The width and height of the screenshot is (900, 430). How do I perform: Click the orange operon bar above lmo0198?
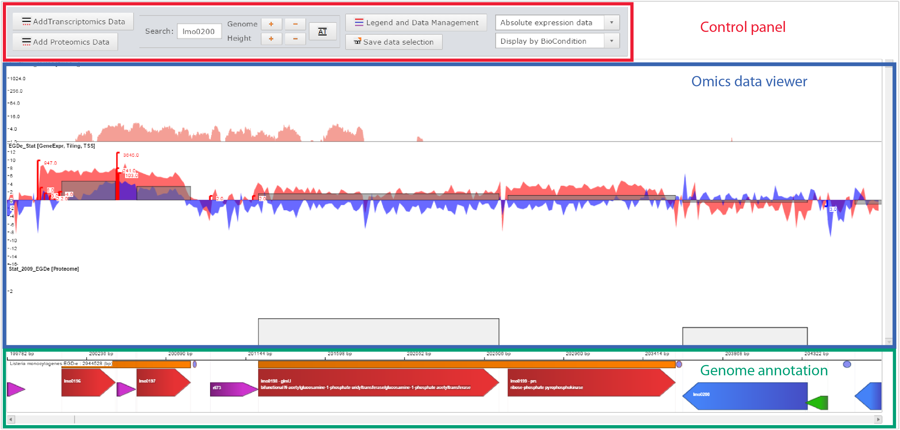466,365
